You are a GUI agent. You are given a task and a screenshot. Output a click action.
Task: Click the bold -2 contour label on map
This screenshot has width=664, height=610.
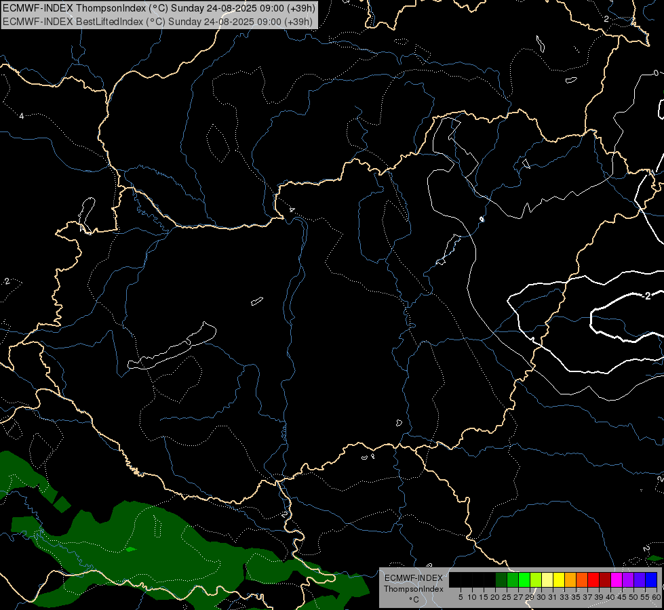pyautogui.click(x=646, y=296)
